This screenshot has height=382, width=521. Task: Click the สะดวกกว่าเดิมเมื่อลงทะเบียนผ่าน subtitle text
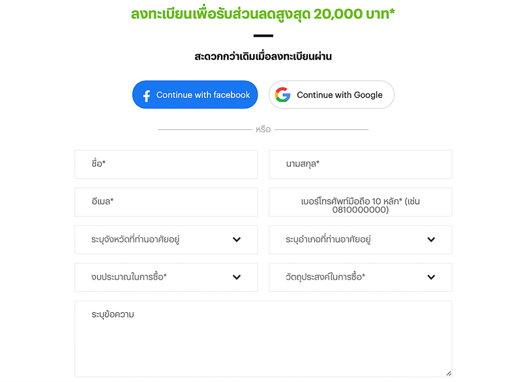tap(263, 57)
